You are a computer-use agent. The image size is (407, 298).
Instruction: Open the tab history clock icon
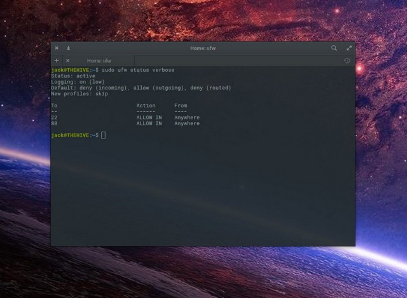point(347,60)
